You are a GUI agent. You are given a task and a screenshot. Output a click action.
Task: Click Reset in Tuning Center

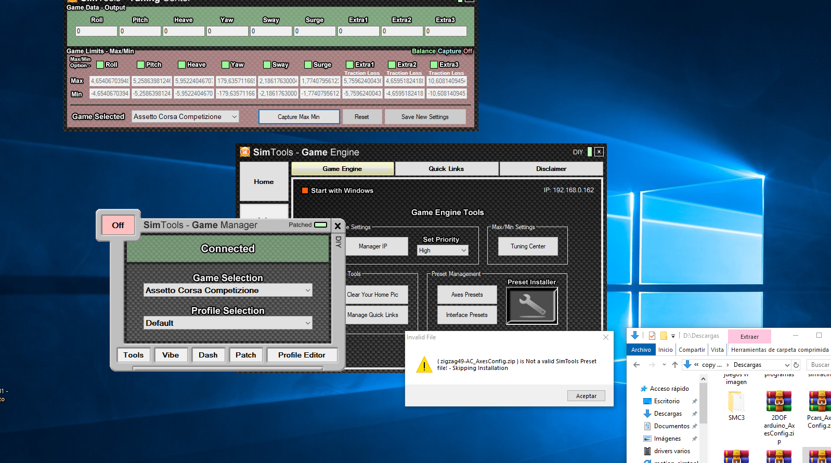click(362, 117)
